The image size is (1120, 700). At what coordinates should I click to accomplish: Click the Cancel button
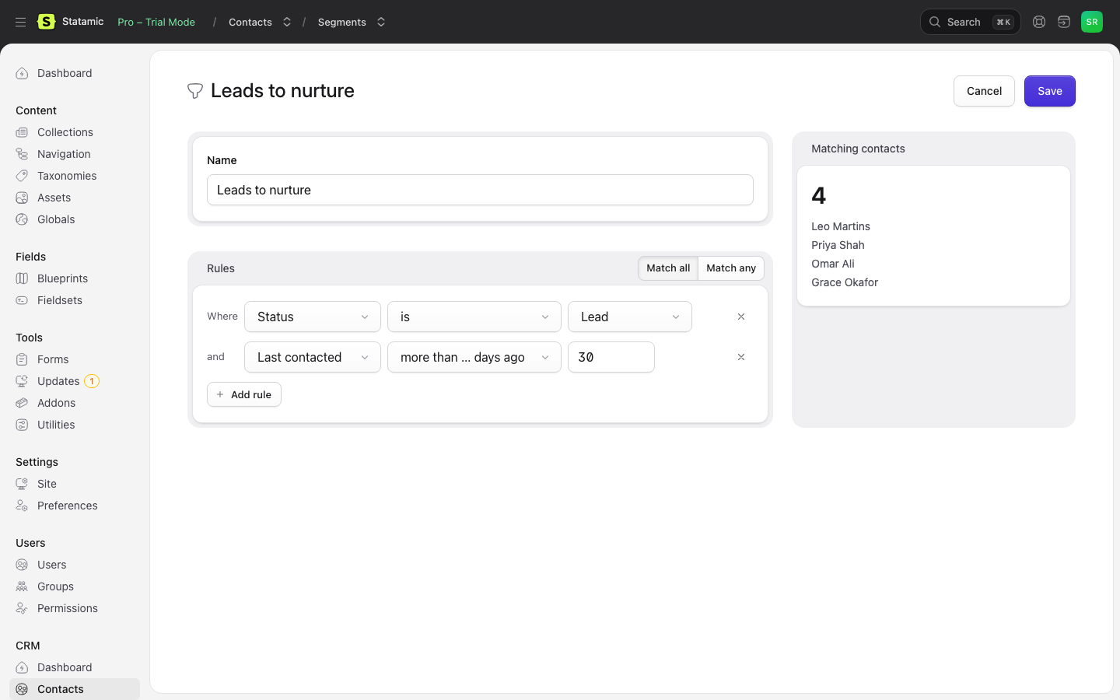[984, 91]
